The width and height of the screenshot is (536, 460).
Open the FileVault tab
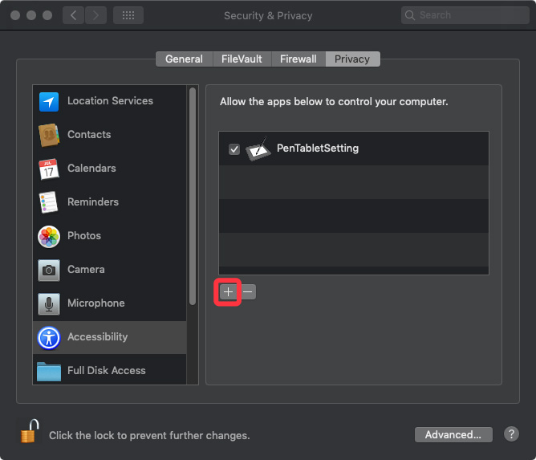(242, 59)
